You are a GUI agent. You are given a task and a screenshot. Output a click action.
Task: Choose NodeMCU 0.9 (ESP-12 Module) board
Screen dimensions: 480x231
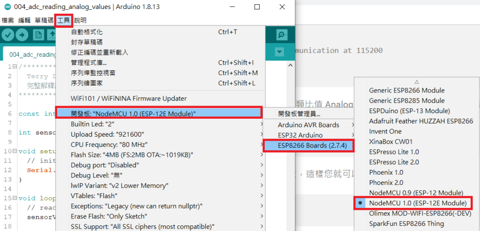click(416, 193)
